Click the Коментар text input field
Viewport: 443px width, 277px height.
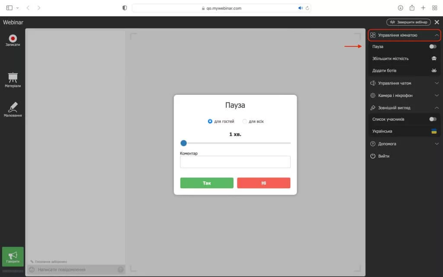pos(235,162)
